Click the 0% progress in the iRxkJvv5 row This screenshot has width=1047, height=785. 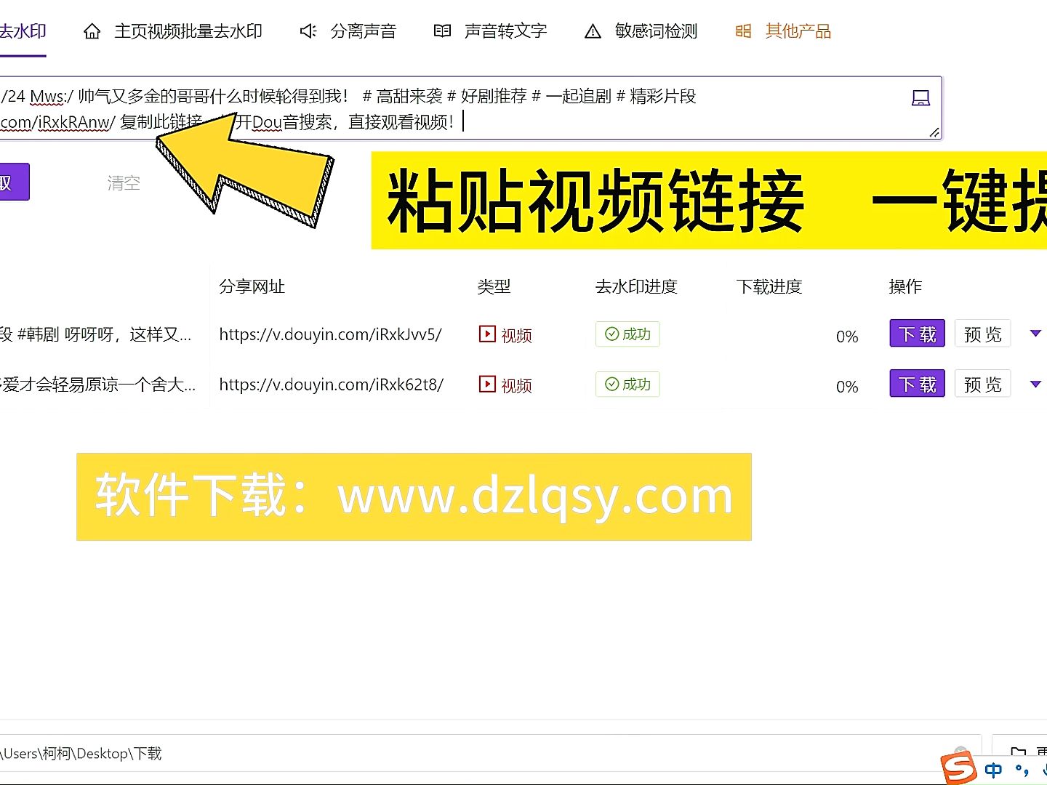point(847,337)
